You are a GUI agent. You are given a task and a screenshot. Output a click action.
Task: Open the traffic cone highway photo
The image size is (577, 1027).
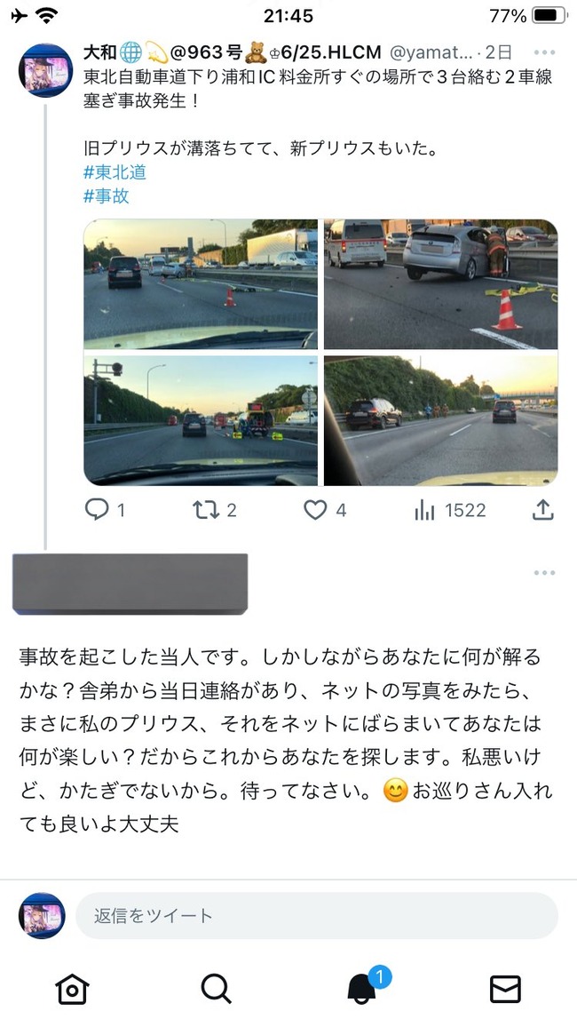(x=201, y=284)
